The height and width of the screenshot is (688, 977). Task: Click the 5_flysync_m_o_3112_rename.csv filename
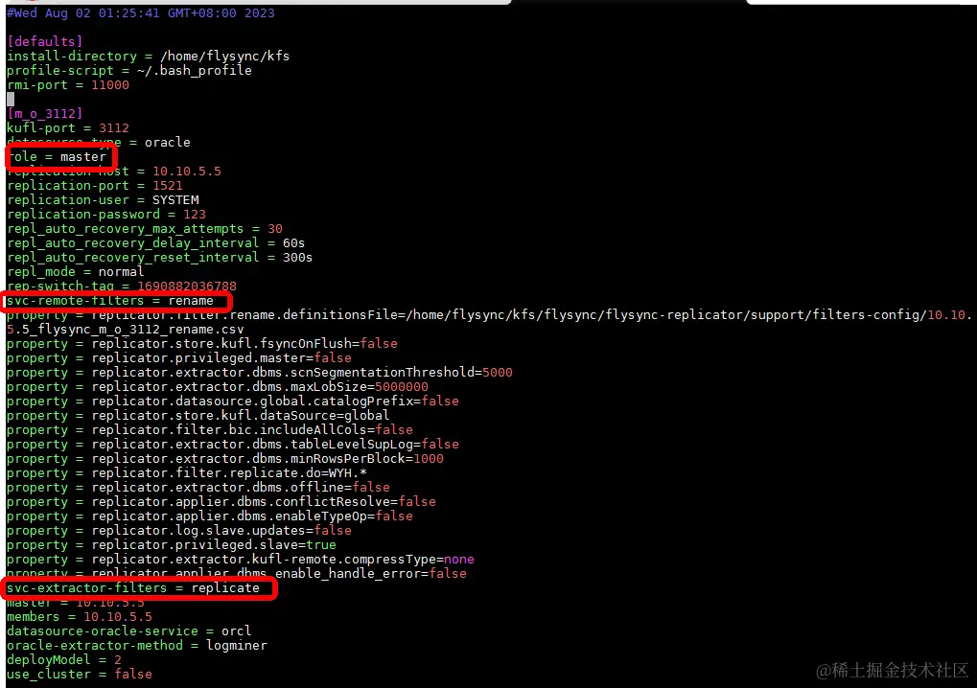click(x=126, y=330)
